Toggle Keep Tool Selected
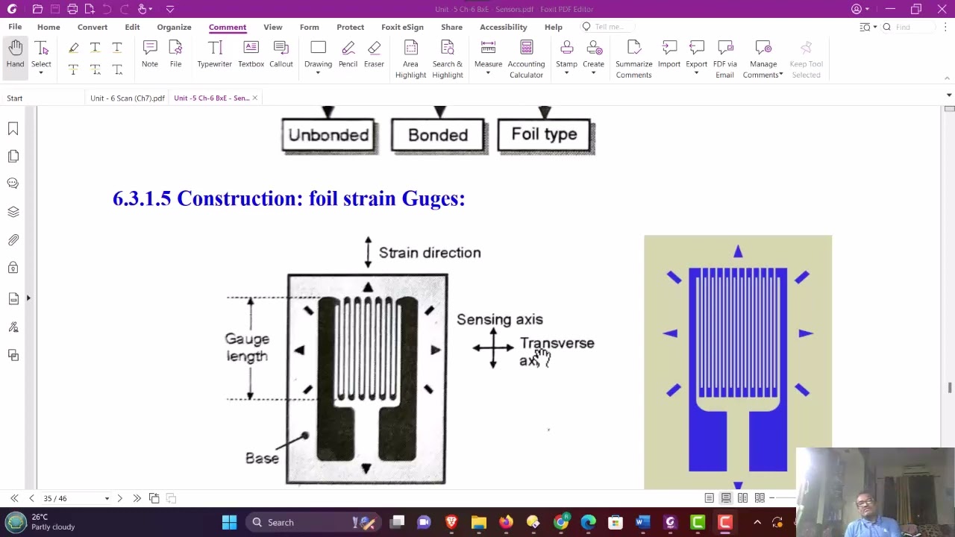955x537 pixels. tap(806, 59)
